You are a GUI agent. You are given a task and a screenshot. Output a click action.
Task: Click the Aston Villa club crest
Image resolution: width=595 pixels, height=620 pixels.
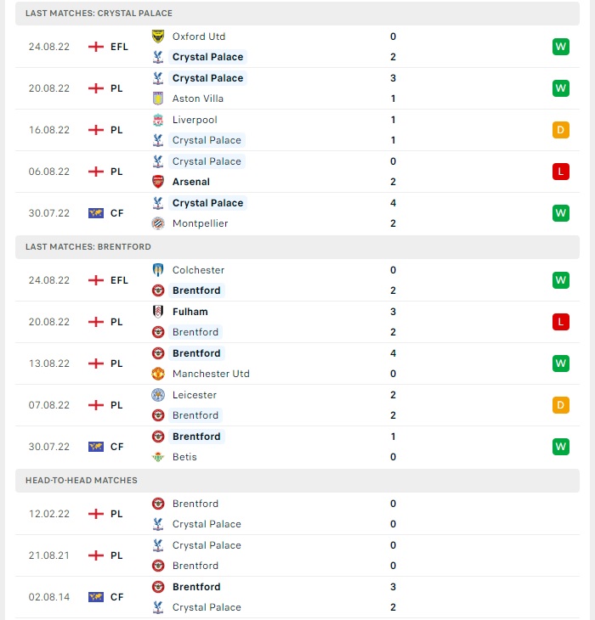pos(158,99)
